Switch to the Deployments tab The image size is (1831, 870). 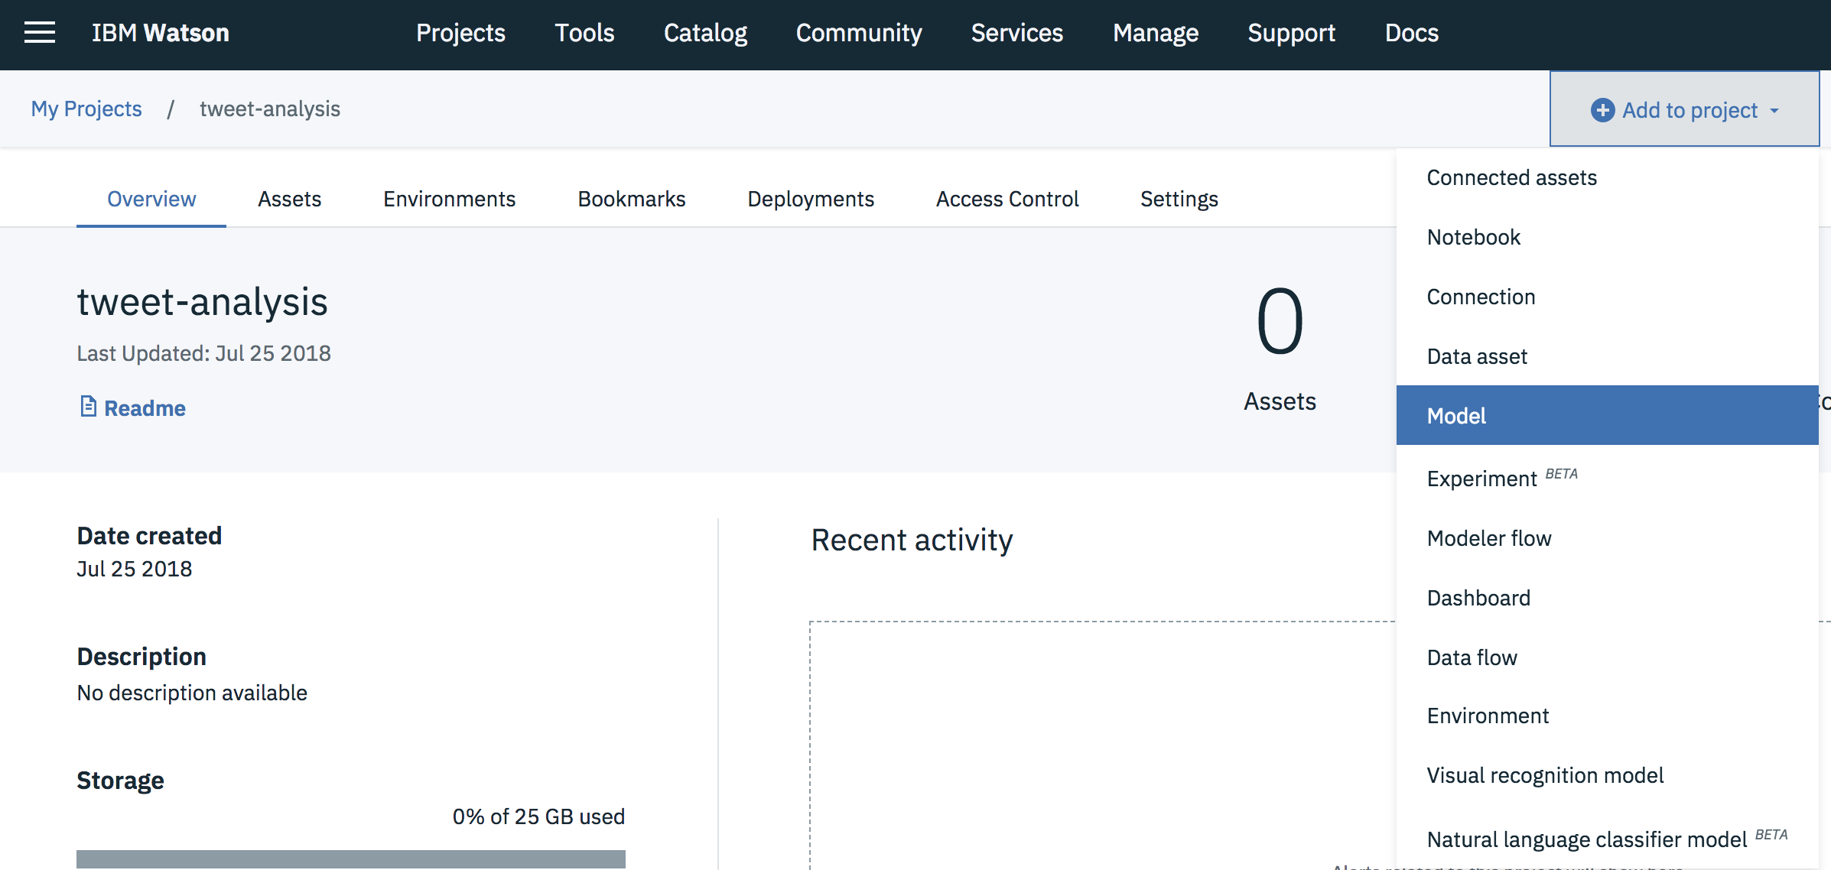(810, 199)
